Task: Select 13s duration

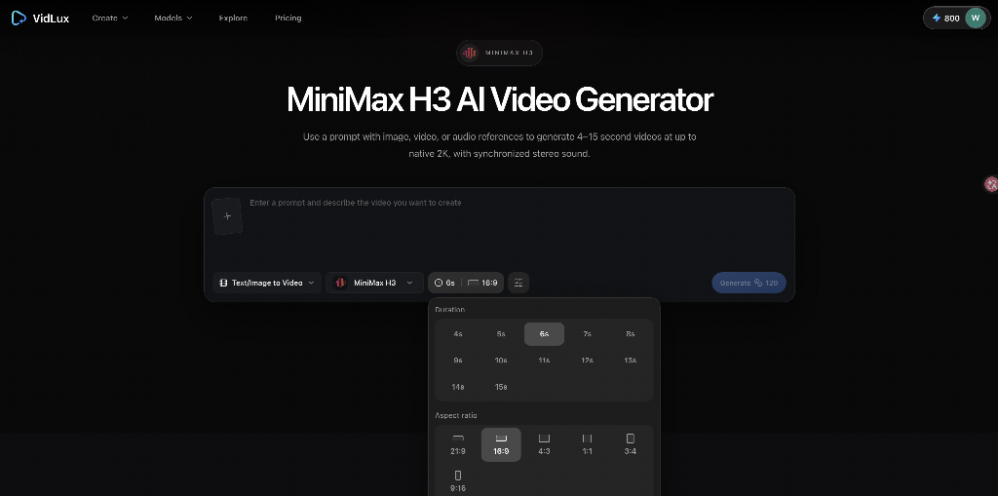Action: point(631,361)
